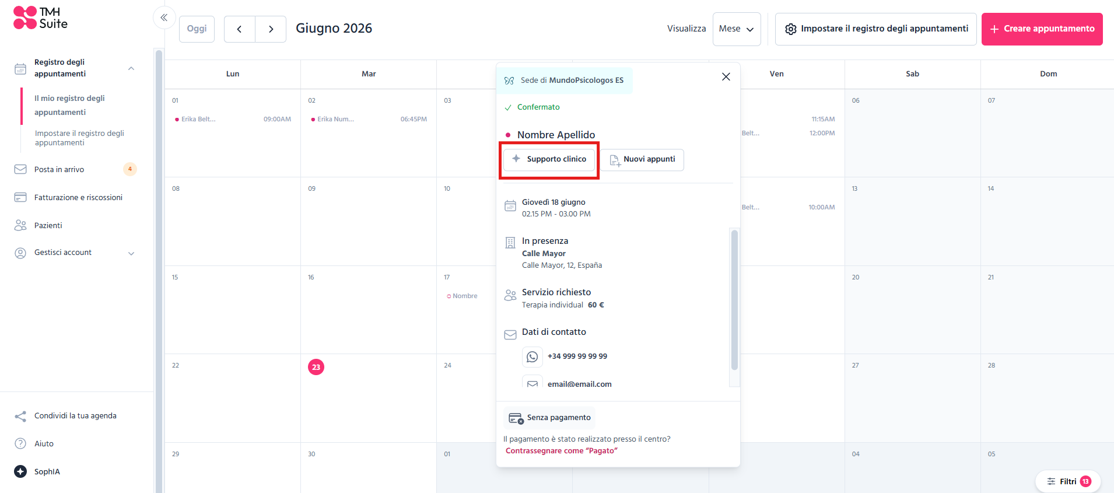The width and height of the screenshot is (1114, 493).
Task: Expand Gestisci account submenu chevron
Action: point(131,253)
